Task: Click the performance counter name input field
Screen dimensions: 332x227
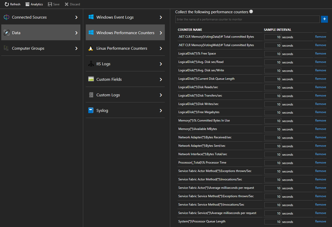Action: tap(247, 19)
